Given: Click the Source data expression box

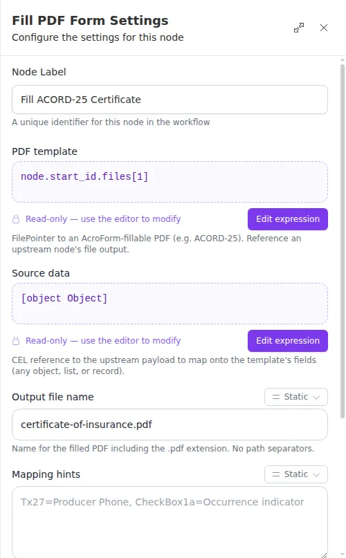Looking at the screenshot, I should pos(170,304).
